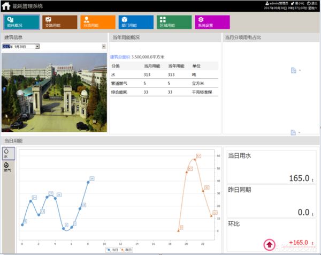321x255 pixels.
Task: Click the 单位 column header
Action: pyautogui.click(x=196, y=66)
